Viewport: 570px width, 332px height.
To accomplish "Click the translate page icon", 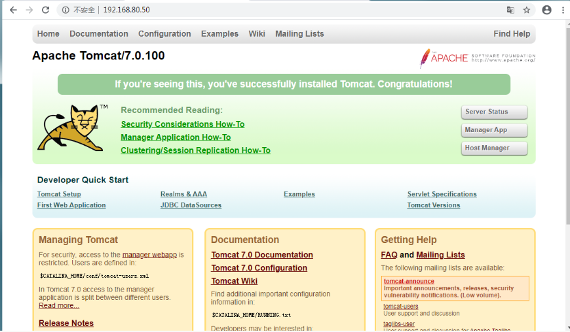I will [x=510, y=10].
